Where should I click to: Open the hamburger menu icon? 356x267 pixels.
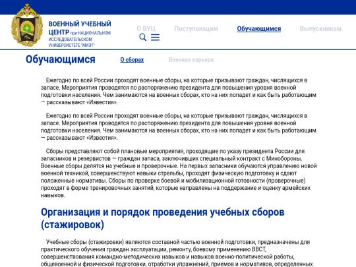[155, 37]
